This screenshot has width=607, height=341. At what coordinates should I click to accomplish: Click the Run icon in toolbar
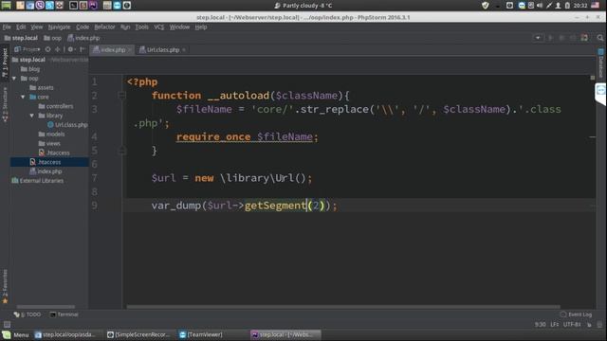[x=550, y=38]
